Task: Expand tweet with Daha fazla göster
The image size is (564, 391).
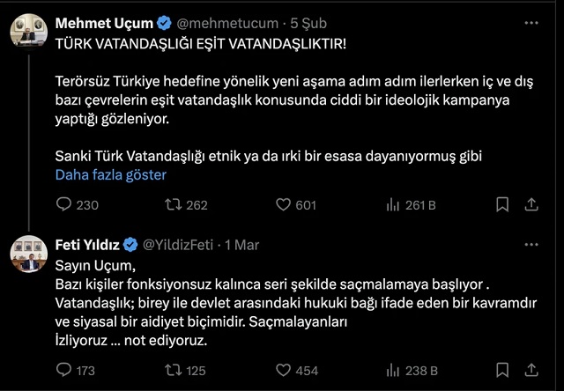Action: click(x=111, y=174)
